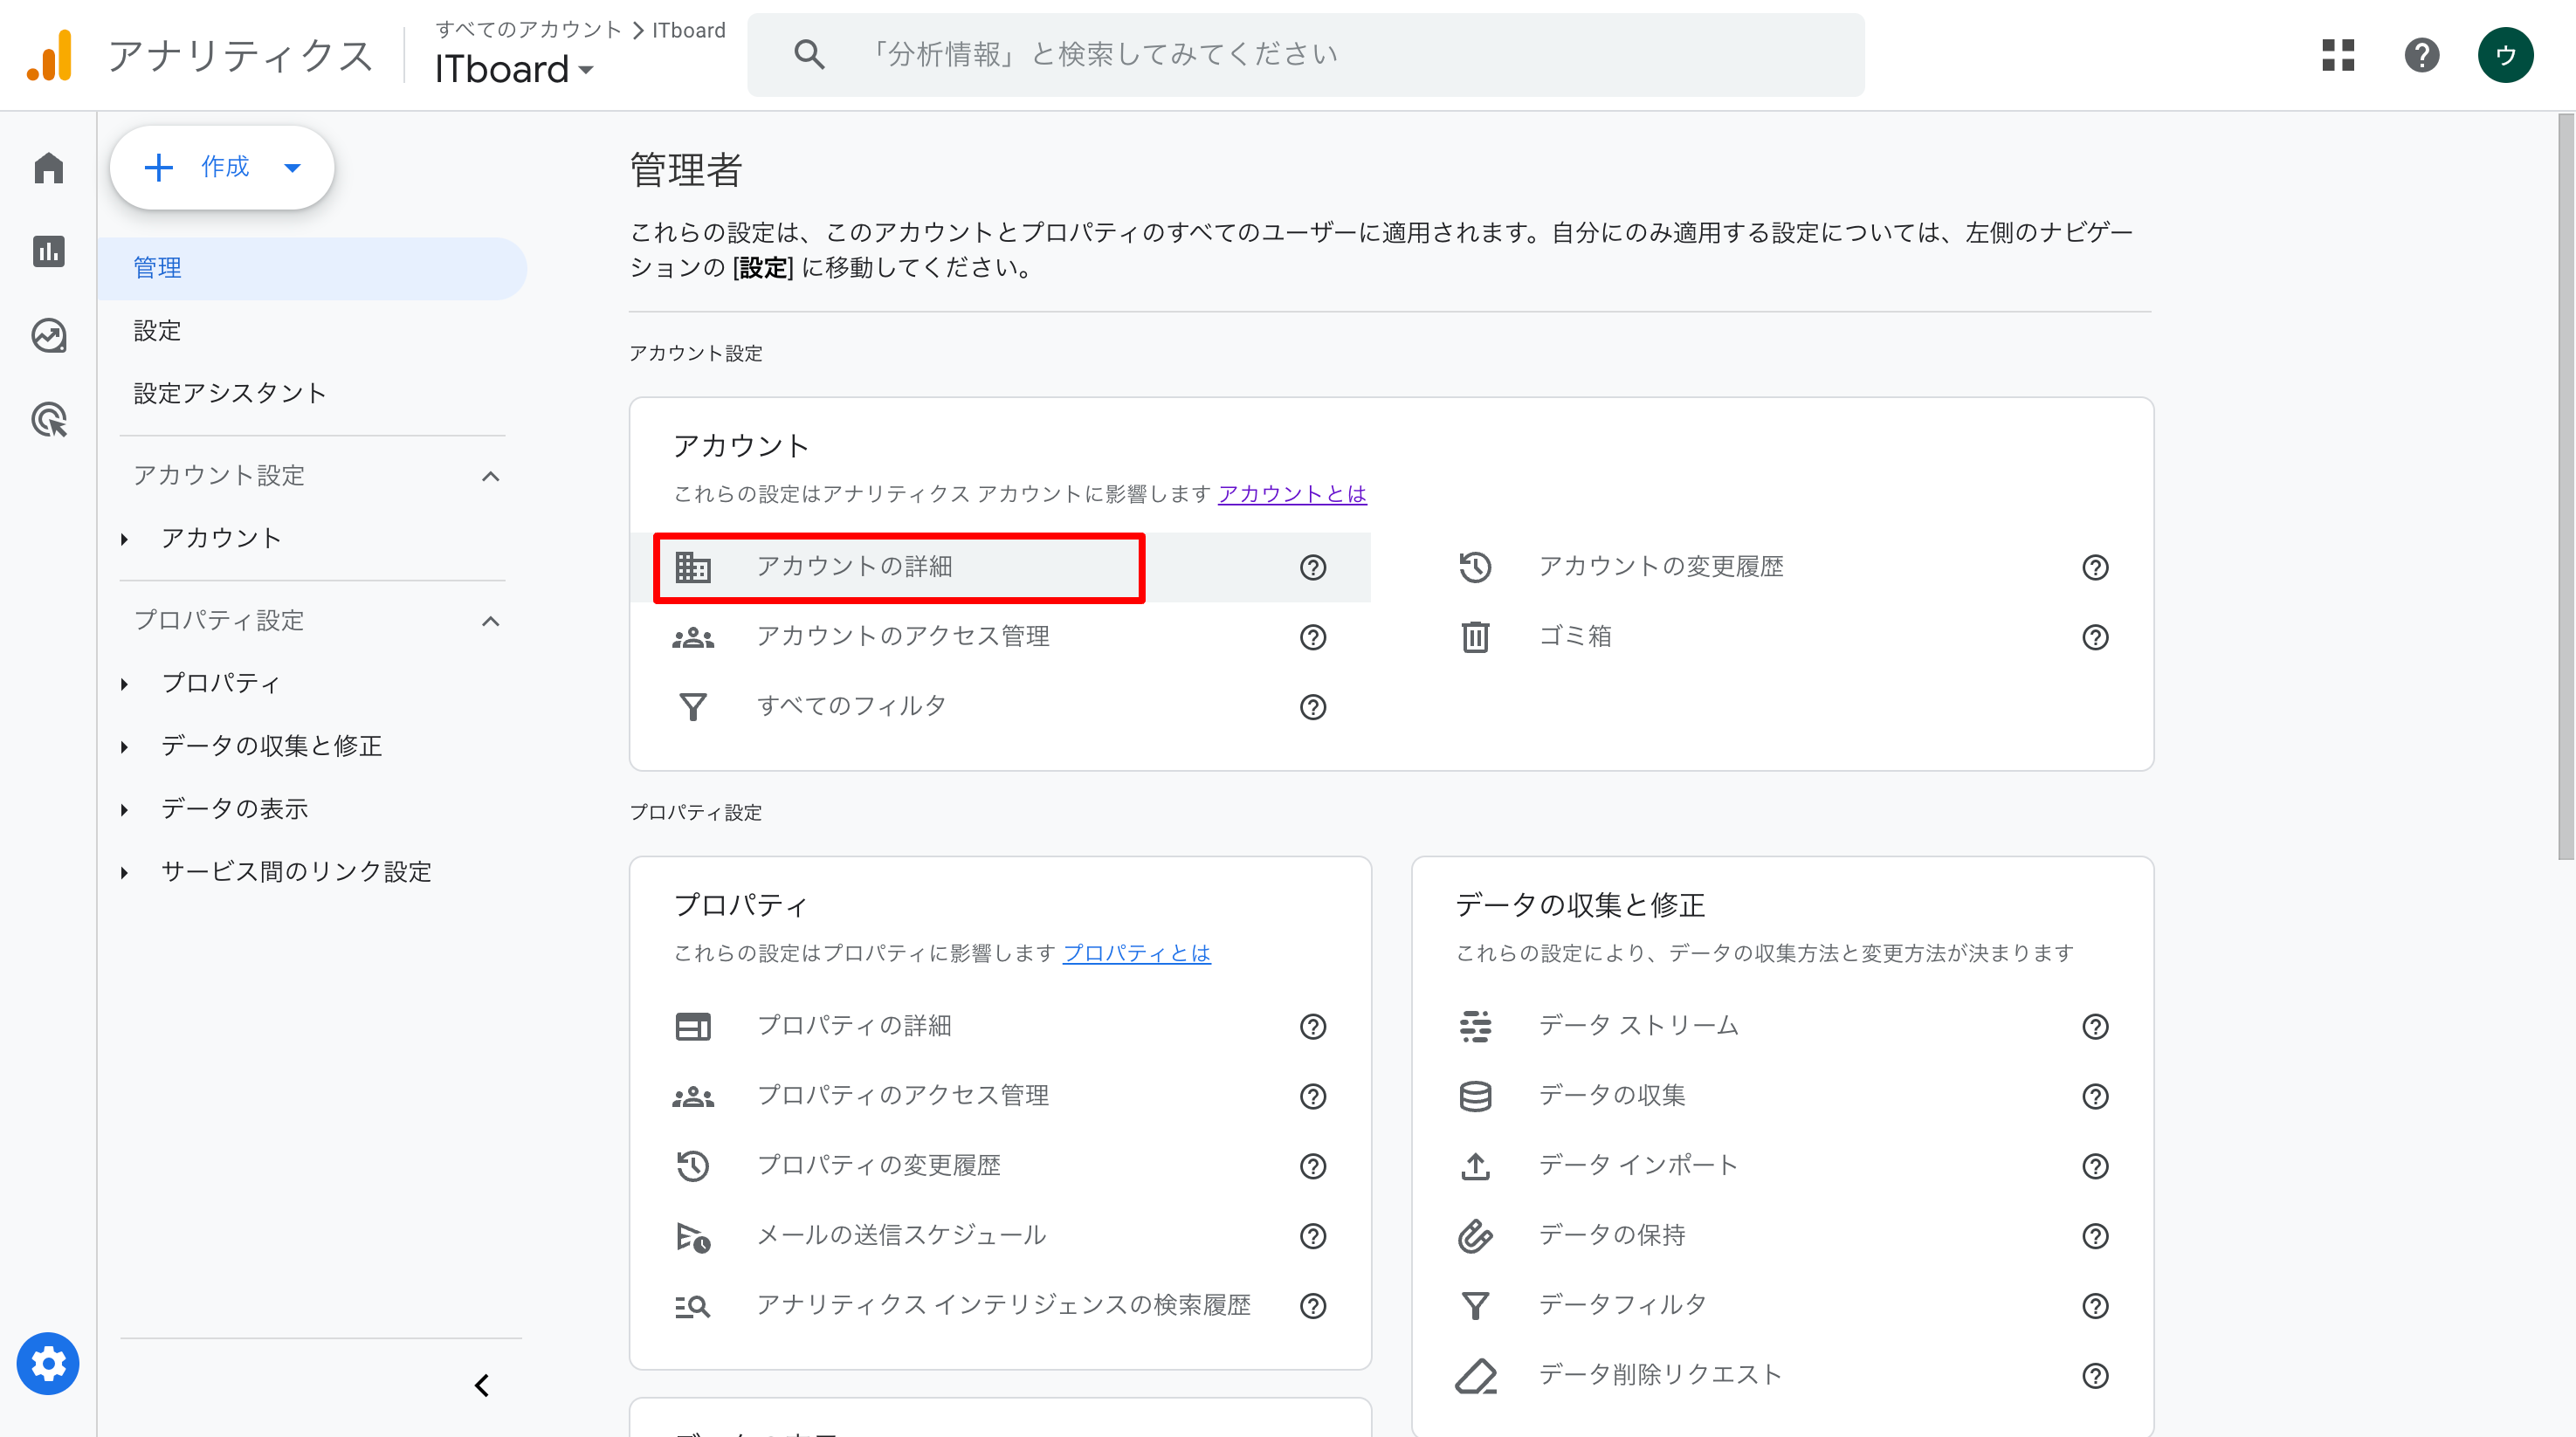Open the Advertising icon in the left rail
This screenshot has width=2576, height=1437.
pos(48,419)
